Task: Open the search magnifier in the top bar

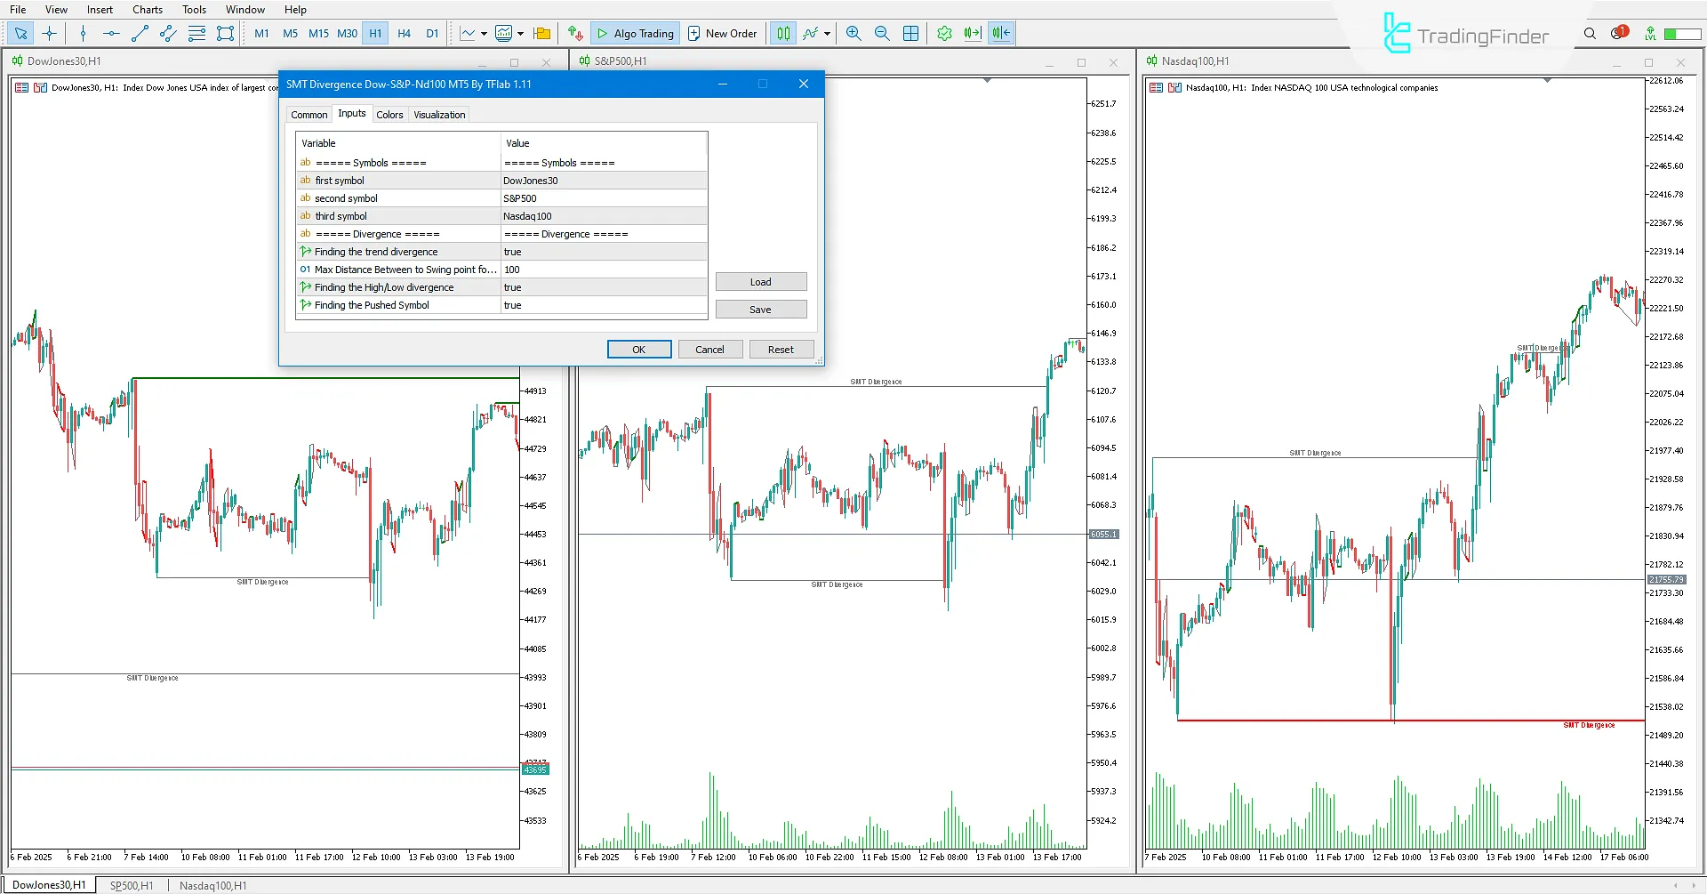Action: [1590, 33]
